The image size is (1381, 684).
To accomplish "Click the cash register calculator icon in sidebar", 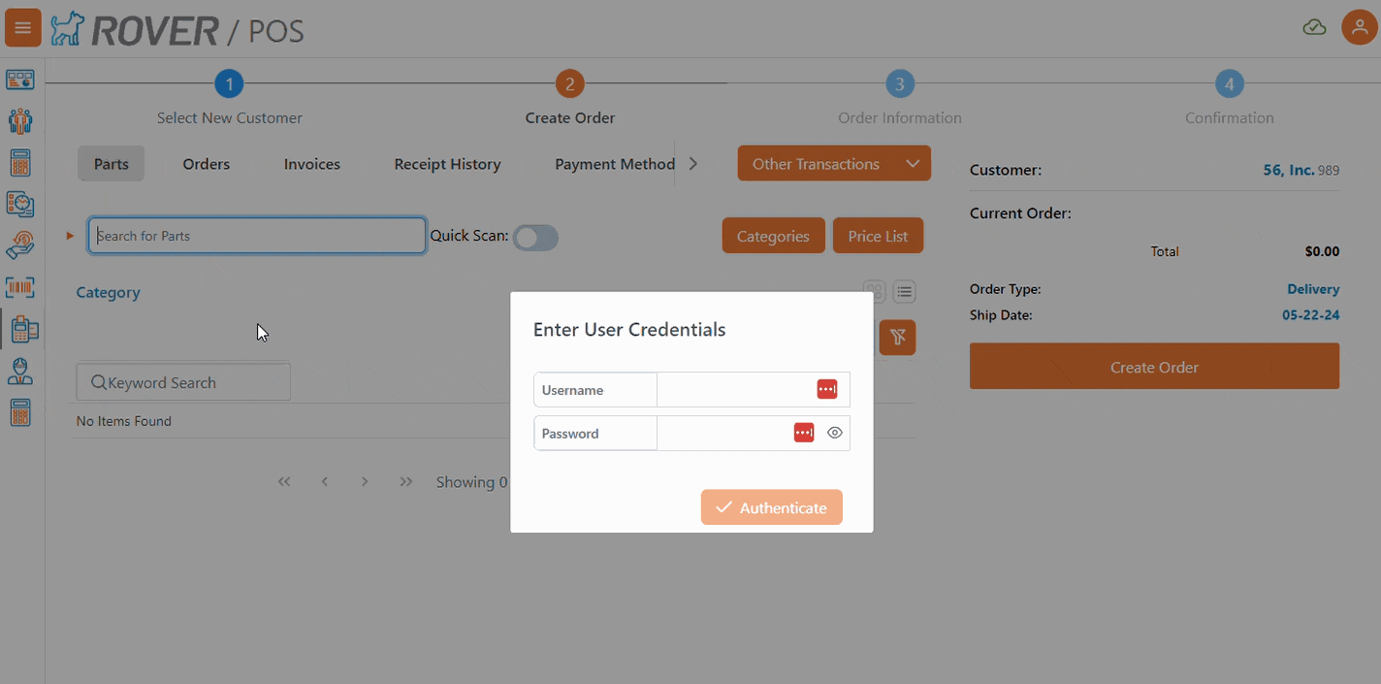I will point(19,412).
